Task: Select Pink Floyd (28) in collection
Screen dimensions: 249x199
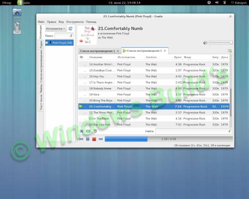Action: tap(59, 43)
